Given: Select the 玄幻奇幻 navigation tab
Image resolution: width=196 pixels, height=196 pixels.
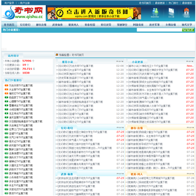Looking at the screenshot, I should click(x=25, y=25).
